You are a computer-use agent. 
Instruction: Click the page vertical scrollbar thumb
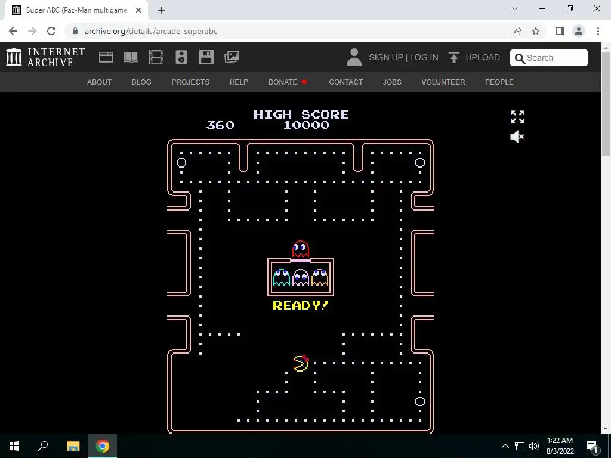pyautogui.click(x=606, y=104)
